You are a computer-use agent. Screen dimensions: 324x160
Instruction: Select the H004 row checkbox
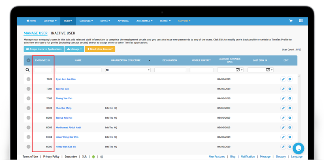point(28,137)
